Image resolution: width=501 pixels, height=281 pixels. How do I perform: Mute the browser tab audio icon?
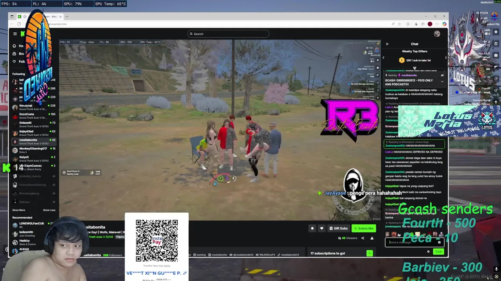coord(25,16)
